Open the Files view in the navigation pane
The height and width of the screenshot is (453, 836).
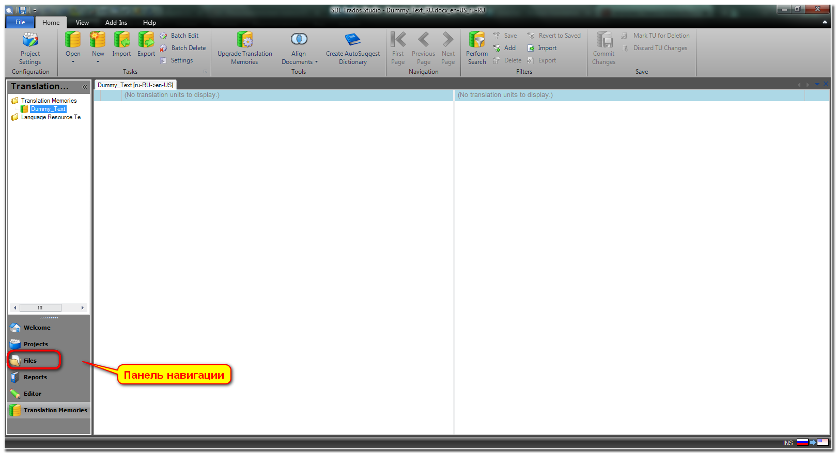tap(30, 361)
